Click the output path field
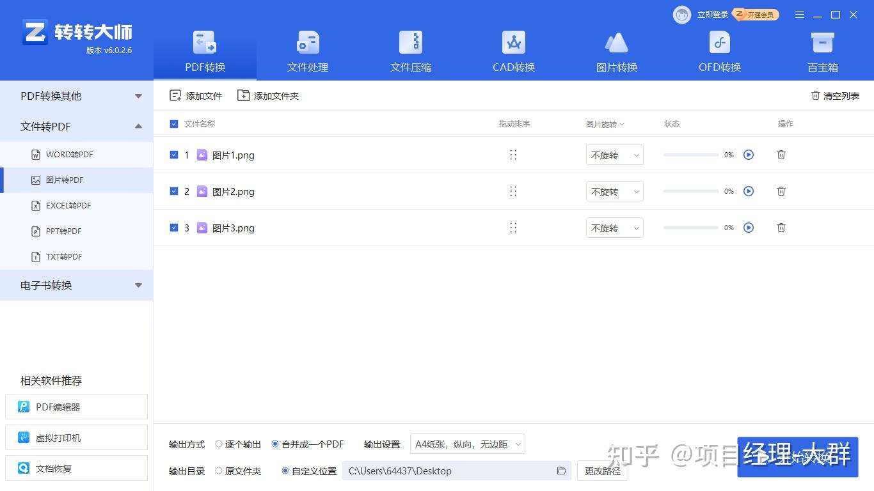874x491 pixels. click(457, 471)
